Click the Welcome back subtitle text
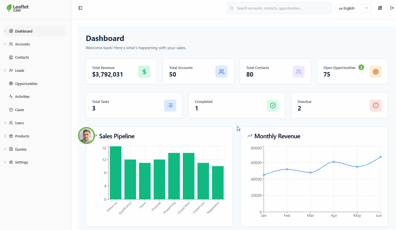The height and width of the screenshot is (230, 396). pos(136,48)
